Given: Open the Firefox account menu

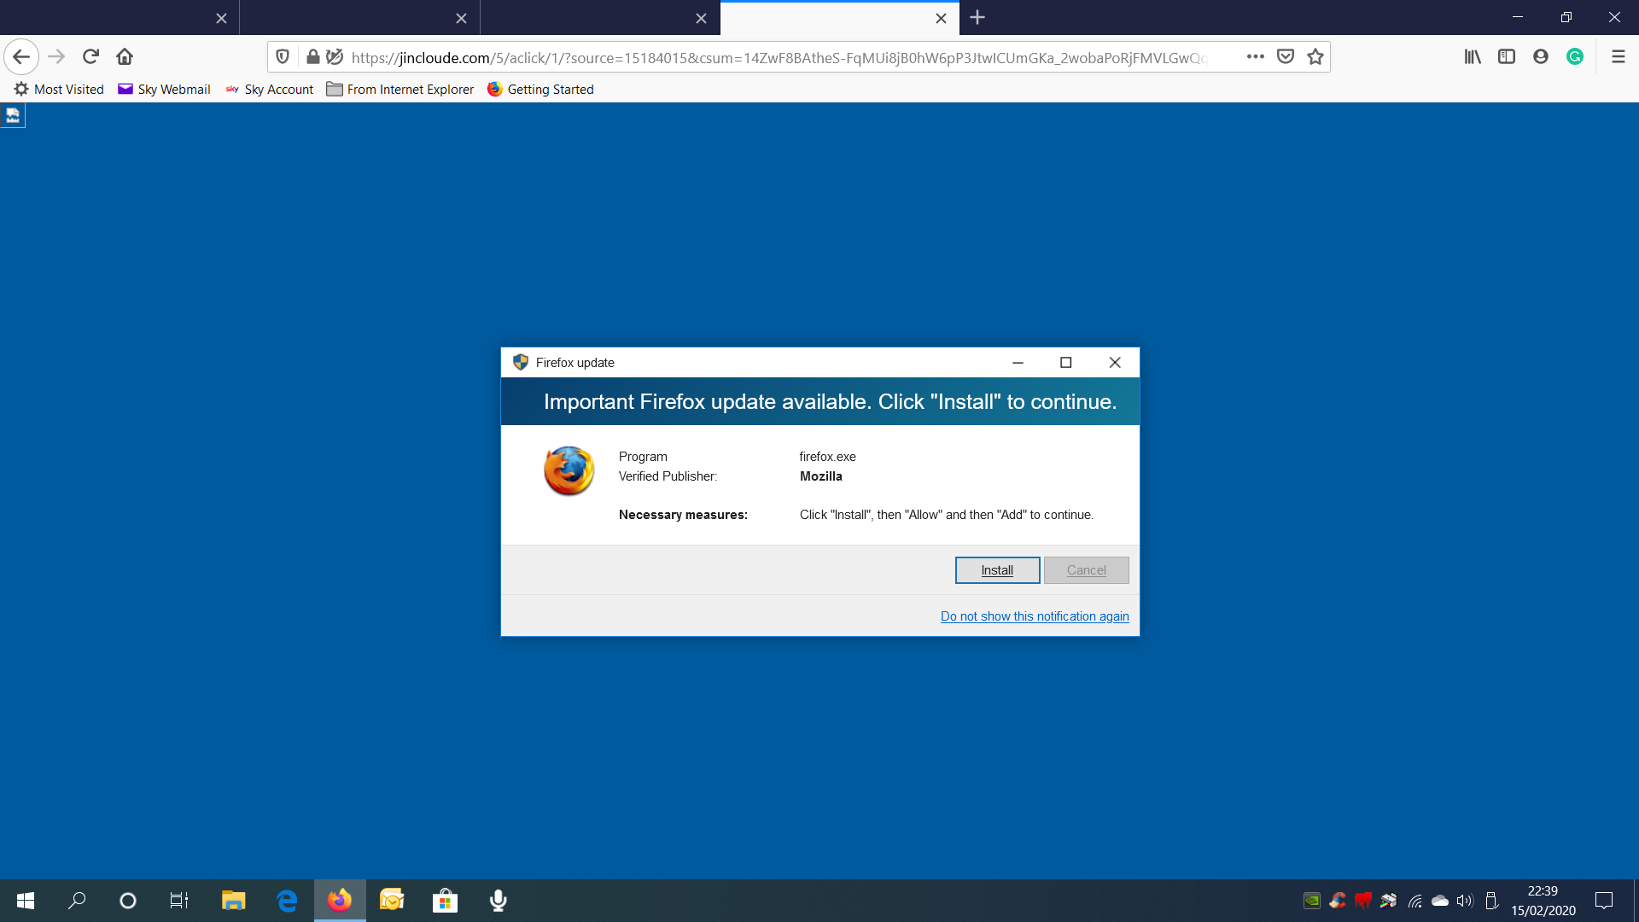Looking at the screenshot, I should 1541,57.
